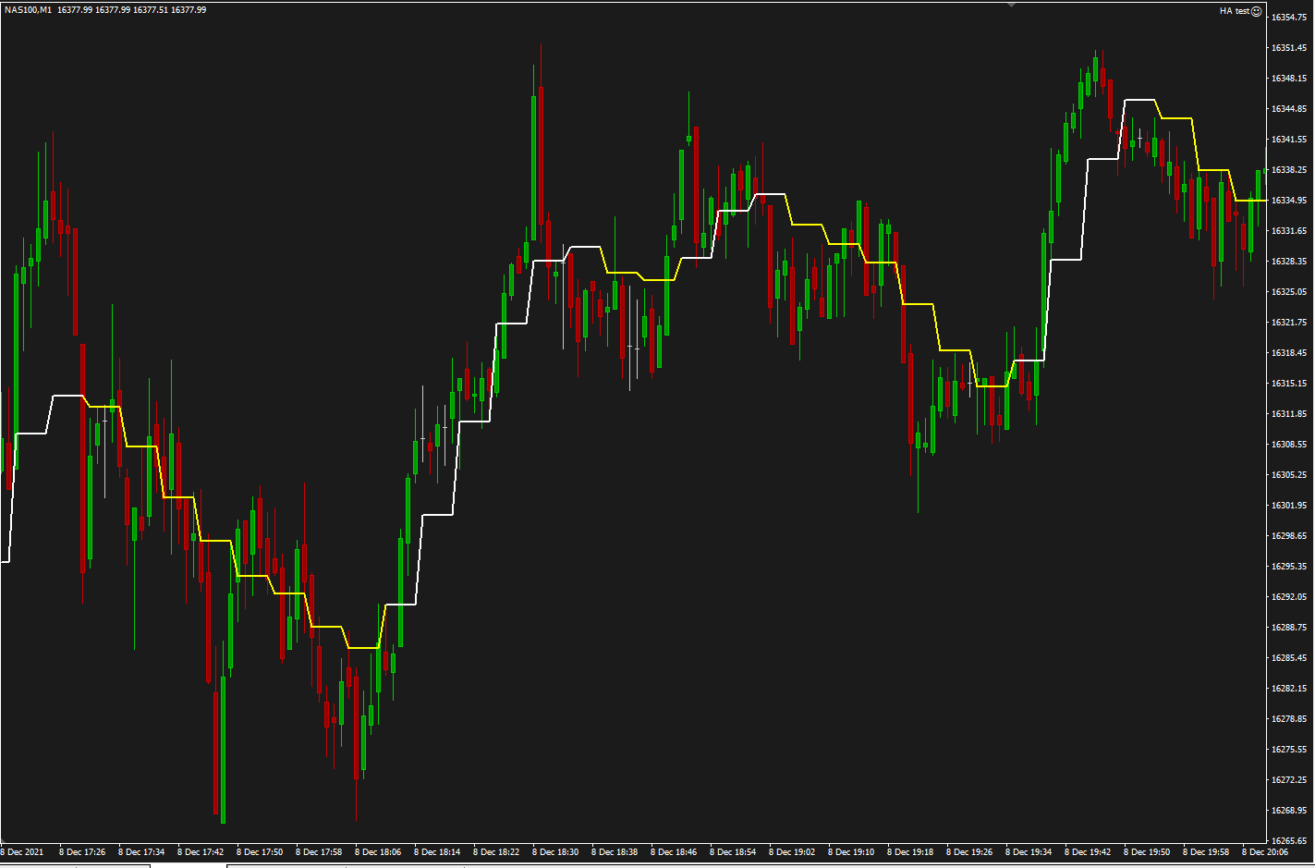Click the '8 Dec 19:58' time label
Viewport: 1315px width, 868px height.
coord(1206,852)
